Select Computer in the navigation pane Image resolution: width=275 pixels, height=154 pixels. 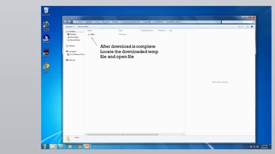pyautogui.click(x=71, y=51)
